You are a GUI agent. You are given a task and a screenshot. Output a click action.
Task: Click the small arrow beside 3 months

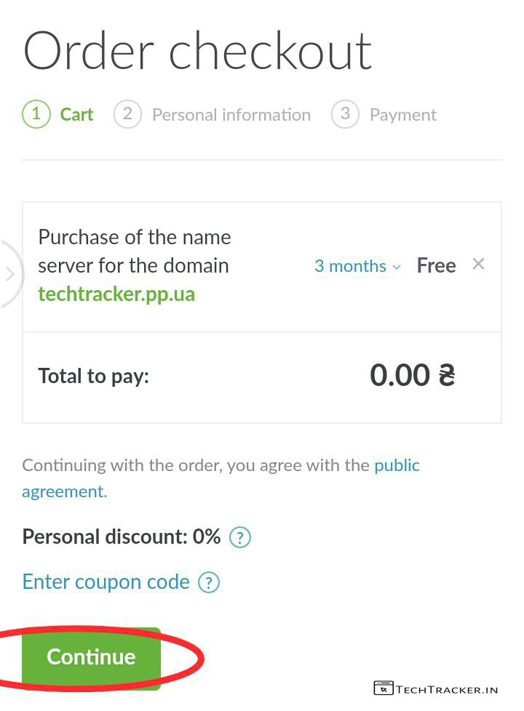pos(397,268)
